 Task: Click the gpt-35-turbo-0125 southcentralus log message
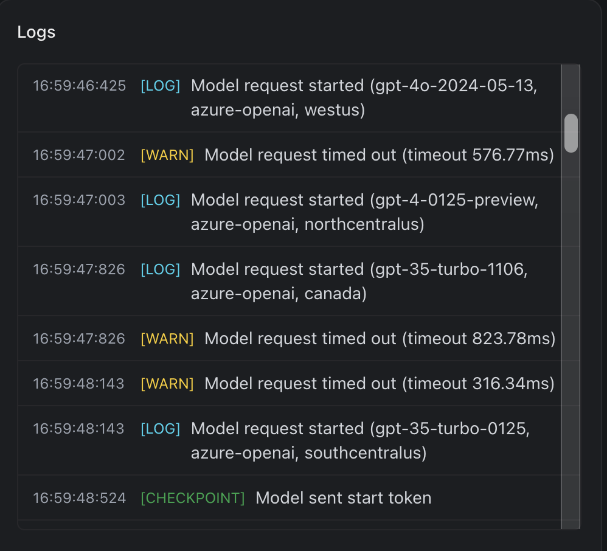click(x=359, y=440)
